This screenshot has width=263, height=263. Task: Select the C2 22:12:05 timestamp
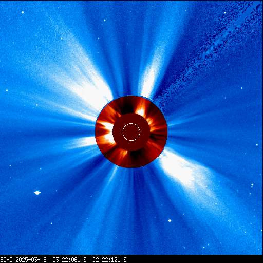pos(109,260)
